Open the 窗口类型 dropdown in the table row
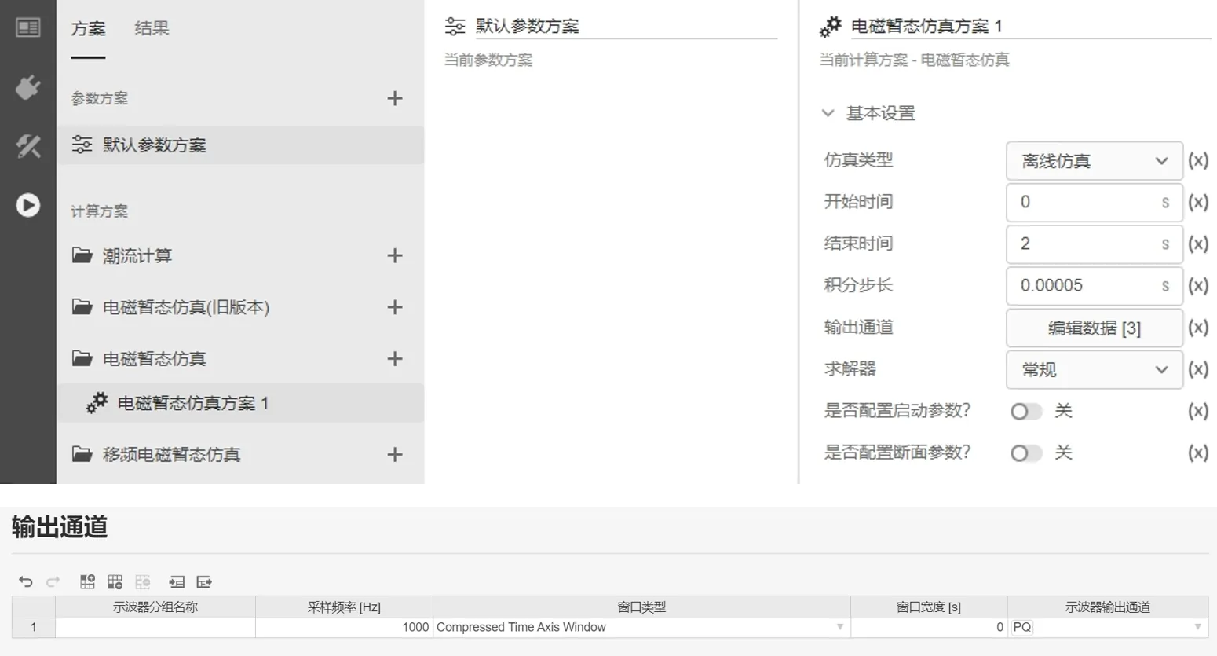Screen dimensions: 1217x656 pos(840,627)
